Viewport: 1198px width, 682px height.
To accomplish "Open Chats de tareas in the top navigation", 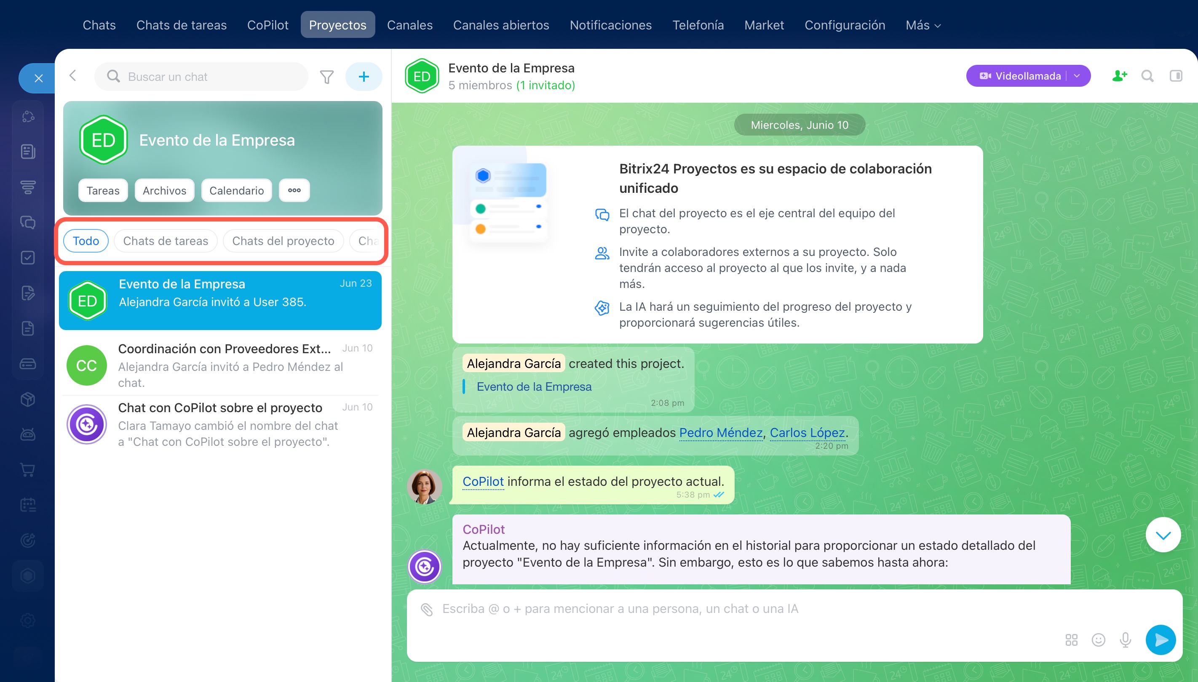I will click(182, 25).
